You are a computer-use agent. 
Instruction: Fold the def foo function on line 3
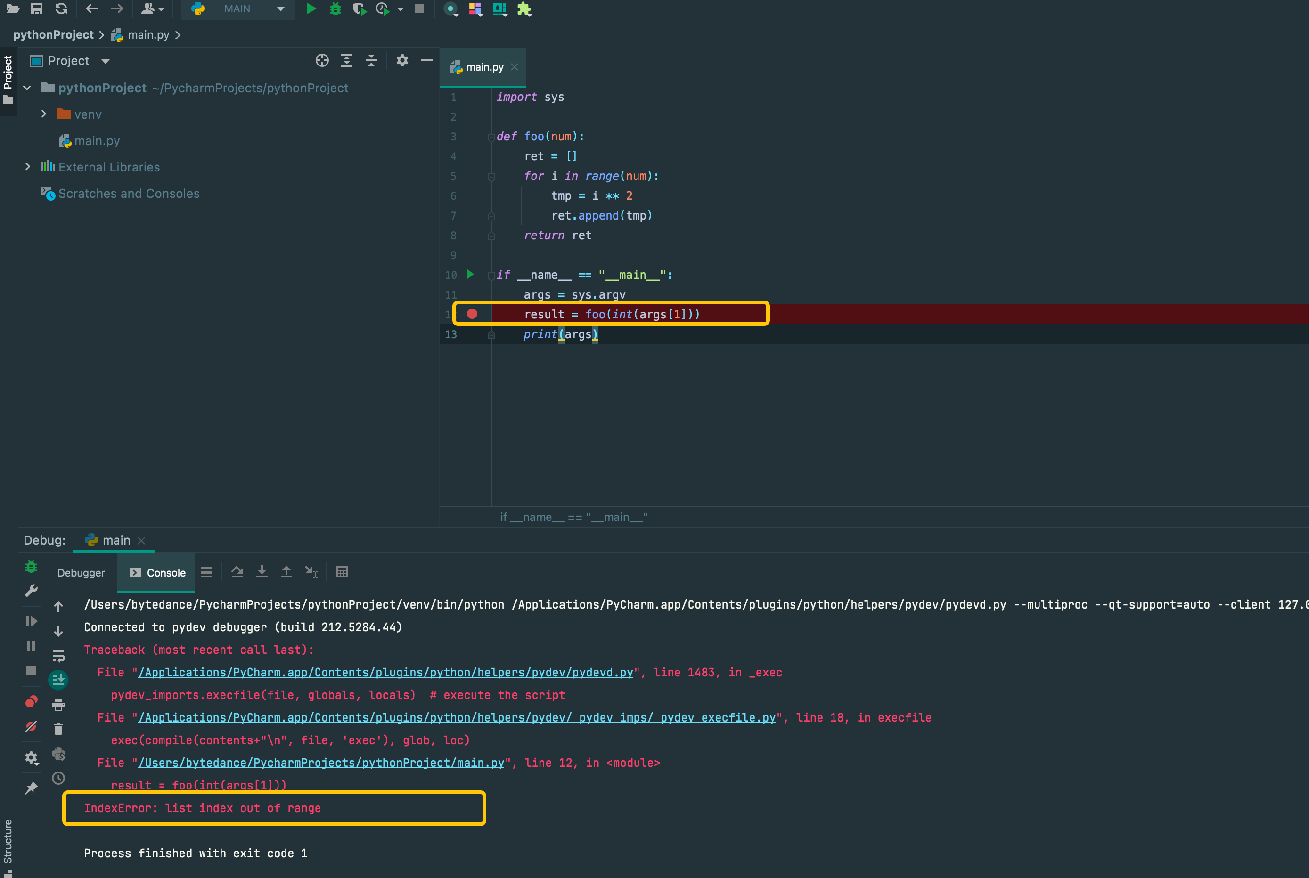(x=491, y=137)
